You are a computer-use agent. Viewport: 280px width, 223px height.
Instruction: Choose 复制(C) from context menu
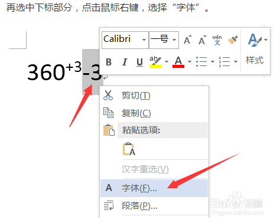[x=154, y=113]
